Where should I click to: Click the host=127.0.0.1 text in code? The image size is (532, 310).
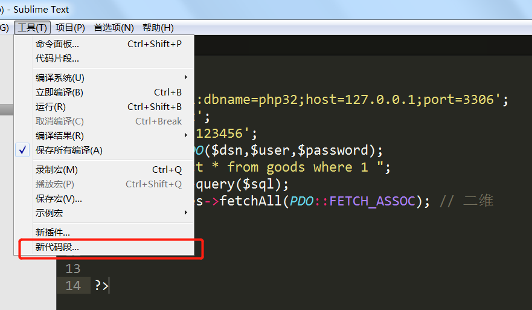pyautogui.click(x=361, y=100)
